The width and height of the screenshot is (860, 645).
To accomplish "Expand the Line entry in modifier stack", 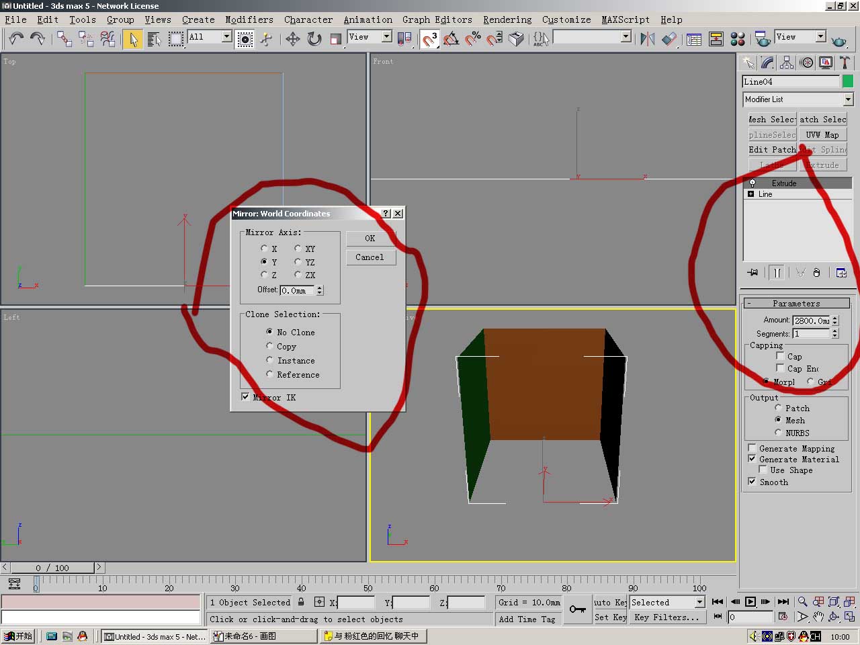I will click(750, 194).
